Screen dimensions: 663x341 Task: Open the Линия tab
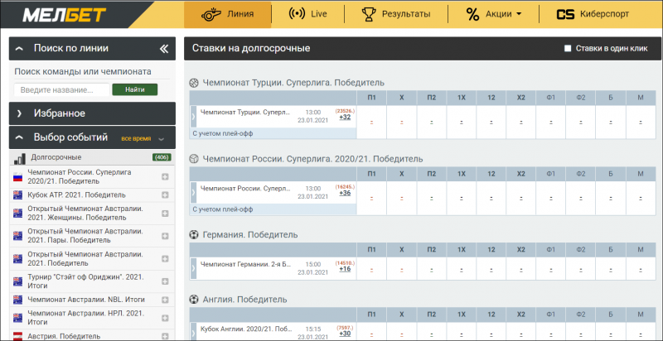click(227, 14)
